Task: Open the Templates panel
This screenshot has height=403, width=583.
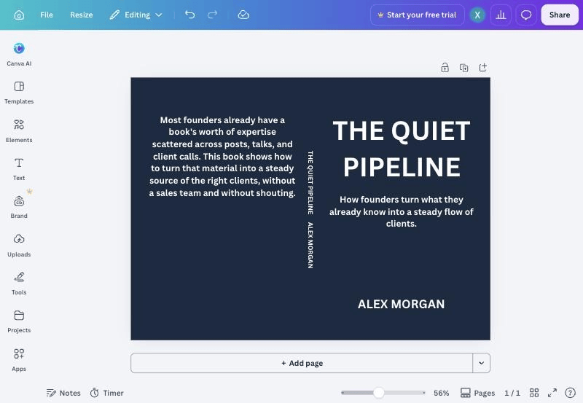Action: pyautogui.click(x=19, y=93)
